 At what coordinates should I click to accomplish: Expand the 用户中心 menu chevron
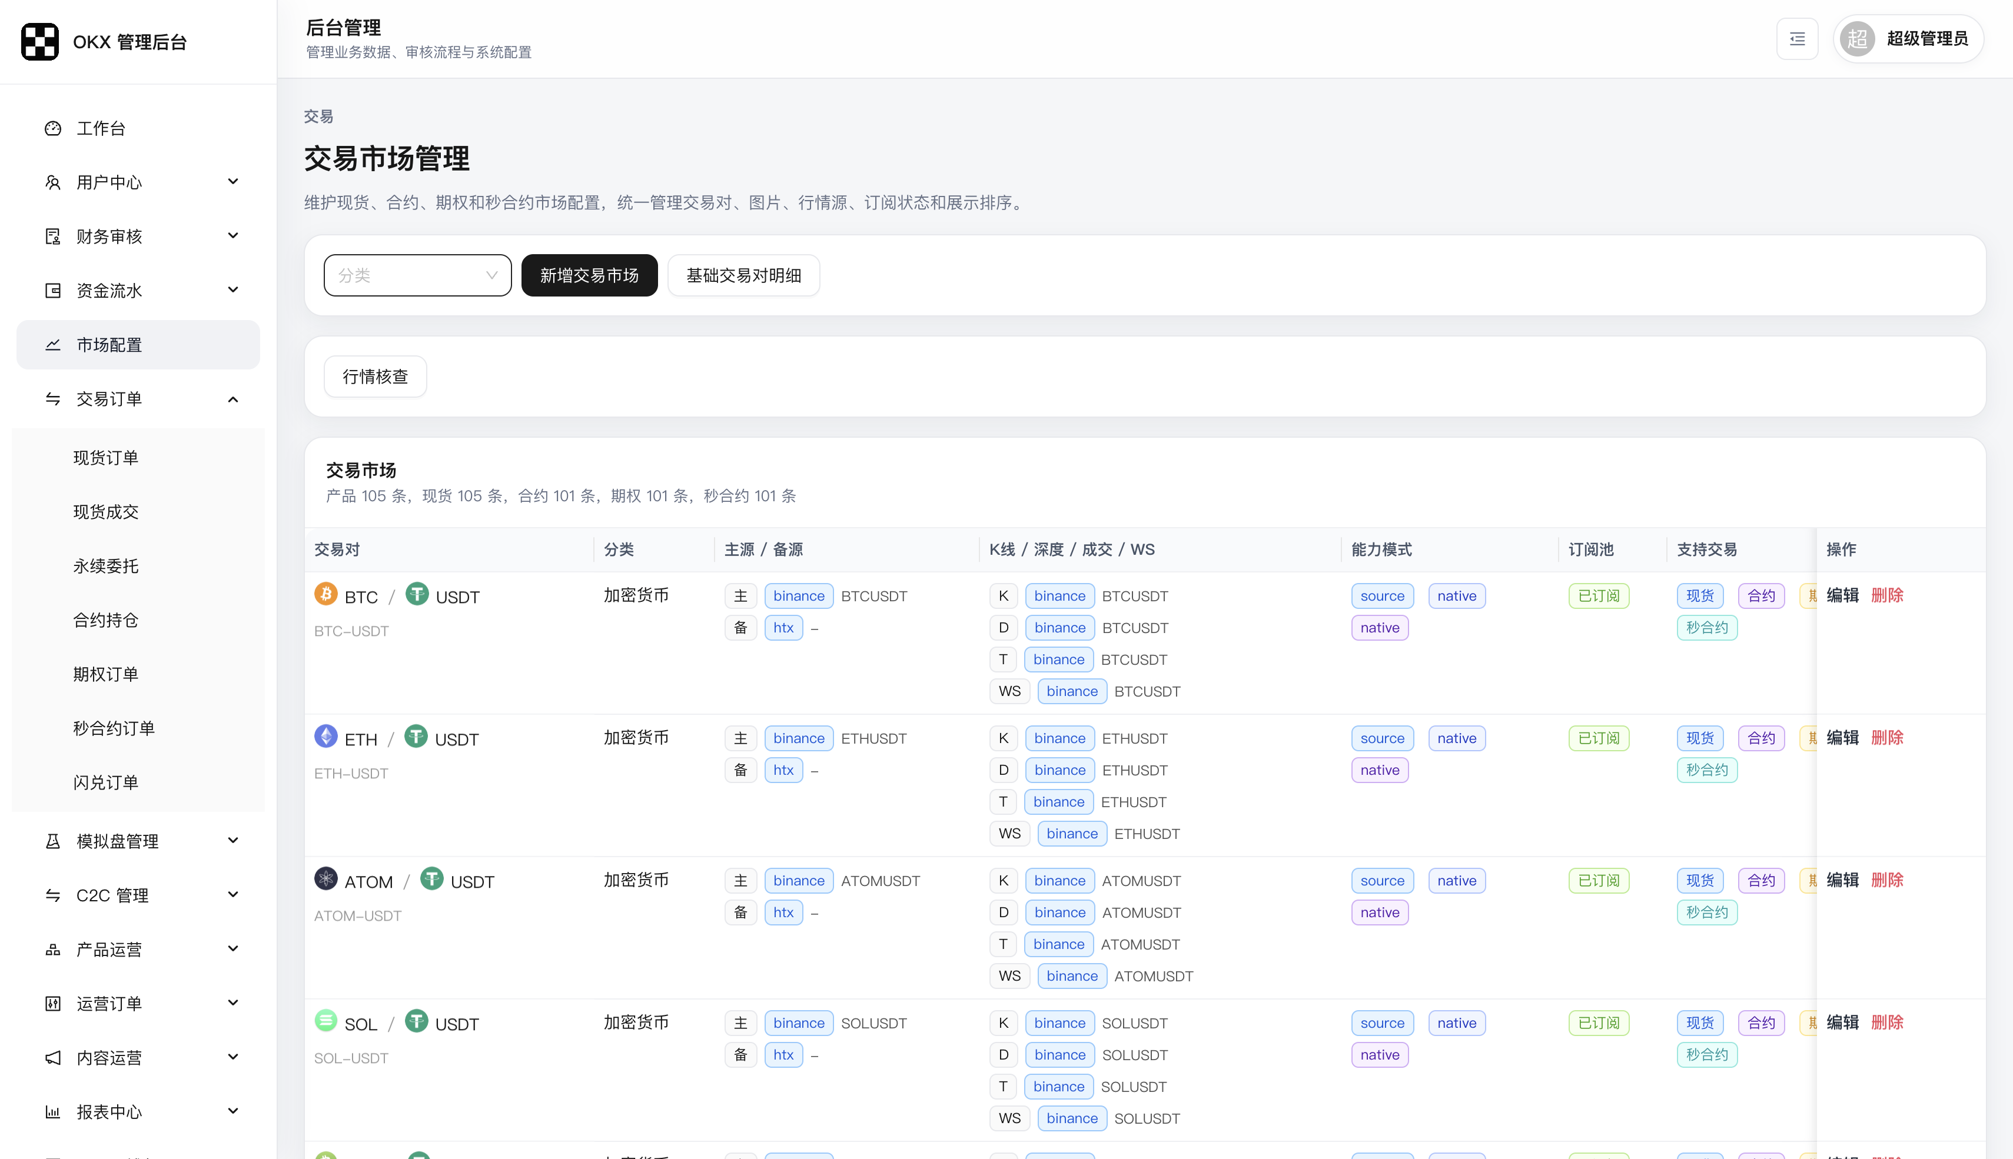[233, 182]
